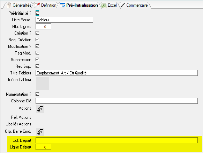Uncheck the Pré-Initialisé checkbox
Viewport: 203px width, 153px height.
[37, 13]
